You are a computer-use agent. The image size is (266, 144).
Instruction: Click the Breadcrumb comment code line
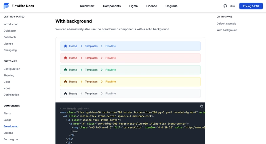(x=74, y=108)
